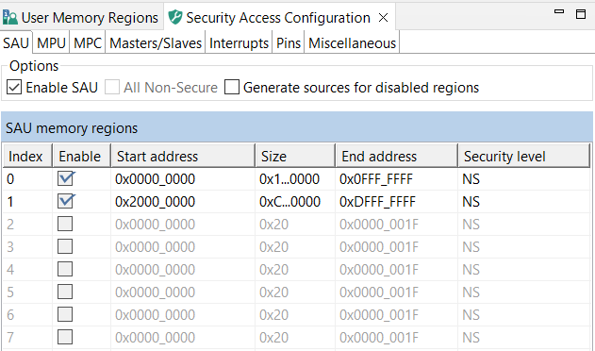The height and width of the screenshot is (351, 595).
Task: Click the Security Access Configuration shield icon
Action: pyautogui.click(x=175, y=18)
